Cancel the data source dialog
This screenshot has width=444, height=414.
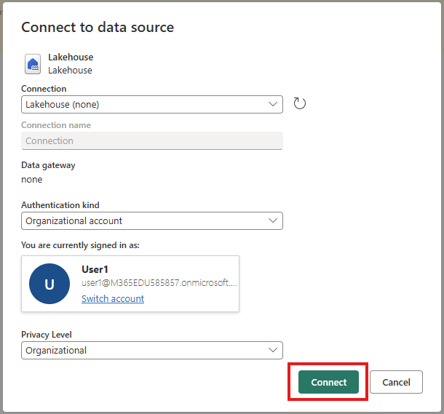pyautogui.click(x=396, y=382)
